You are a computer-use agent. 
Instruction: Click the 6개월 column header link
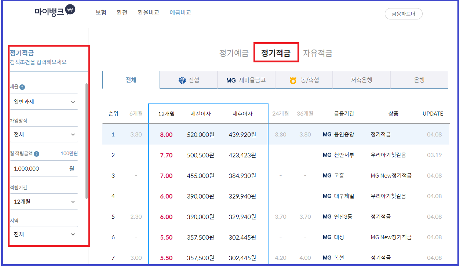(136, 114)
